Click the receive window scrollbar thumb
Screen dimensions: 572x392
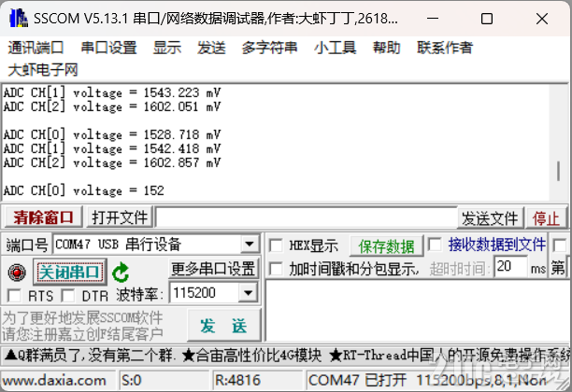[x=558, y=171]
